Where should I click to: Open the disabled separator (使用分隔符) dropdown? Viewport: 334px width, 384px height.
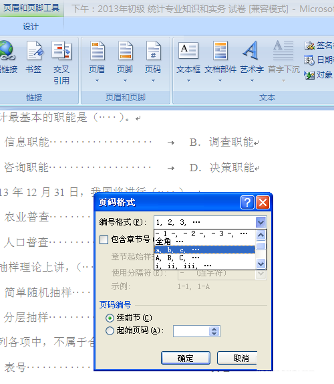[x=261, y=274]
